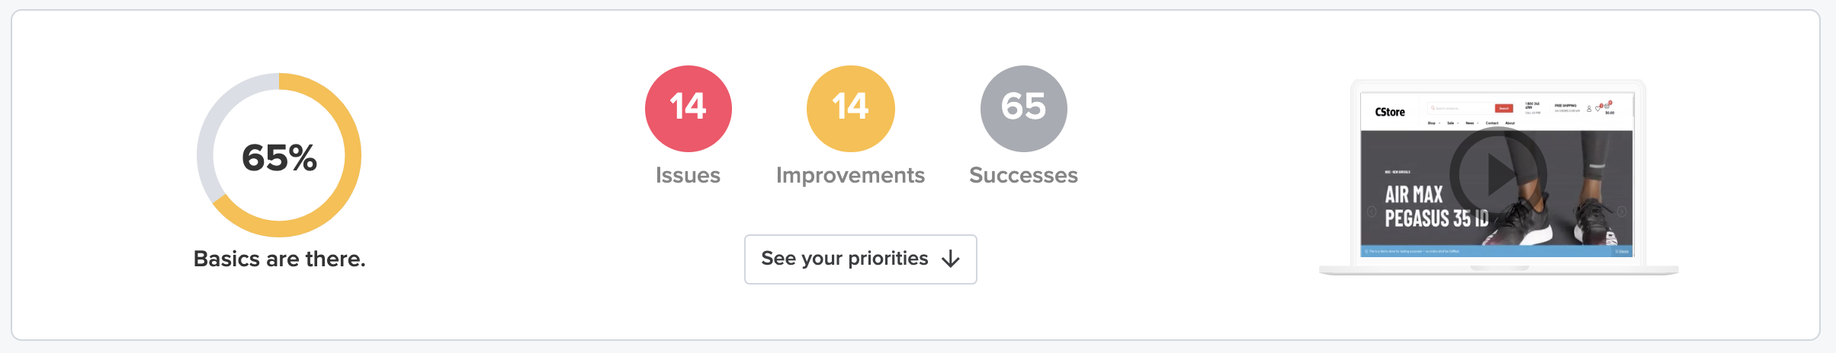Image resolution: width=1836 pixels, height=353 pixels.
Task: Click the red Search button in the preview
Action: (x=1504, y=108)
